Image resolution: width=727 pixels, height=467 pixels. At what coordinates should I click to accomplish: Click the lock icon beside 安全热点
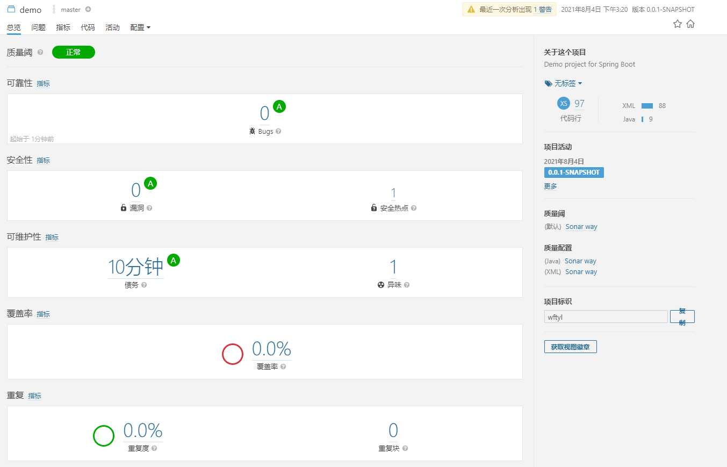pos(373,207)
